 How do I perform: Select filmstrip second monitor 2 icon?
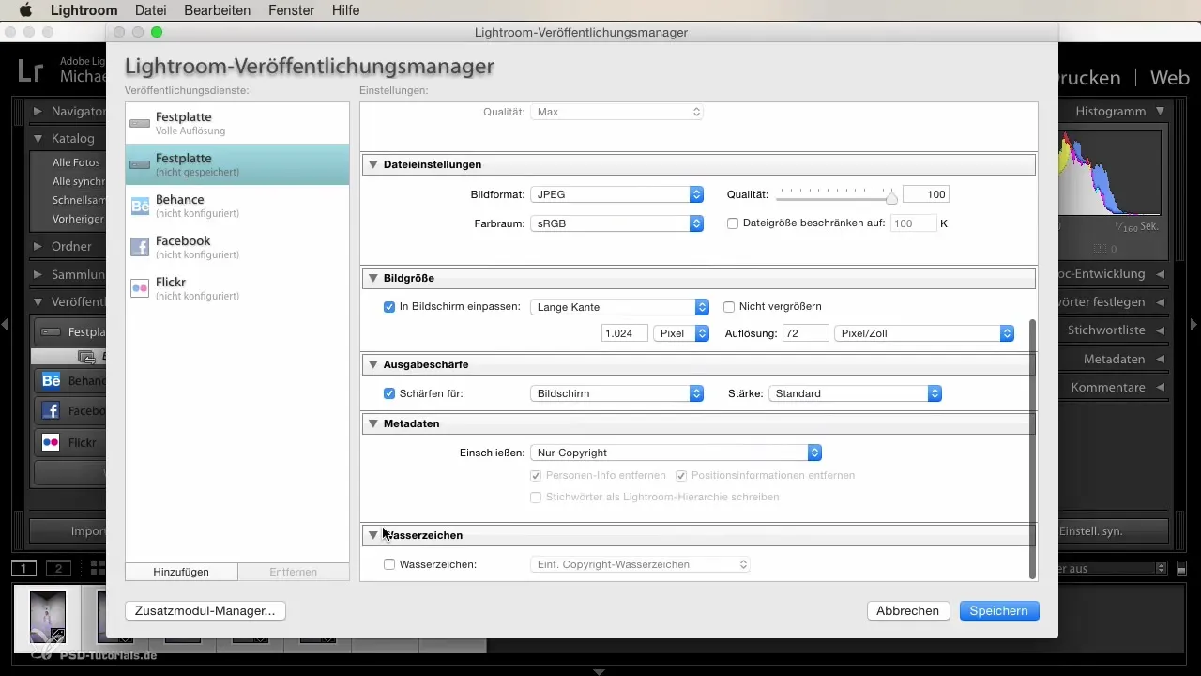(x=58, y=568)
